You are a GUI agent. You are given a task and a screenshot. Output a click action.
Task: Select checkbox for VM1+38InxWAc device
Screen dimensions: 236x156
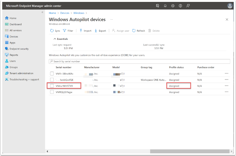tap(52, 74)
